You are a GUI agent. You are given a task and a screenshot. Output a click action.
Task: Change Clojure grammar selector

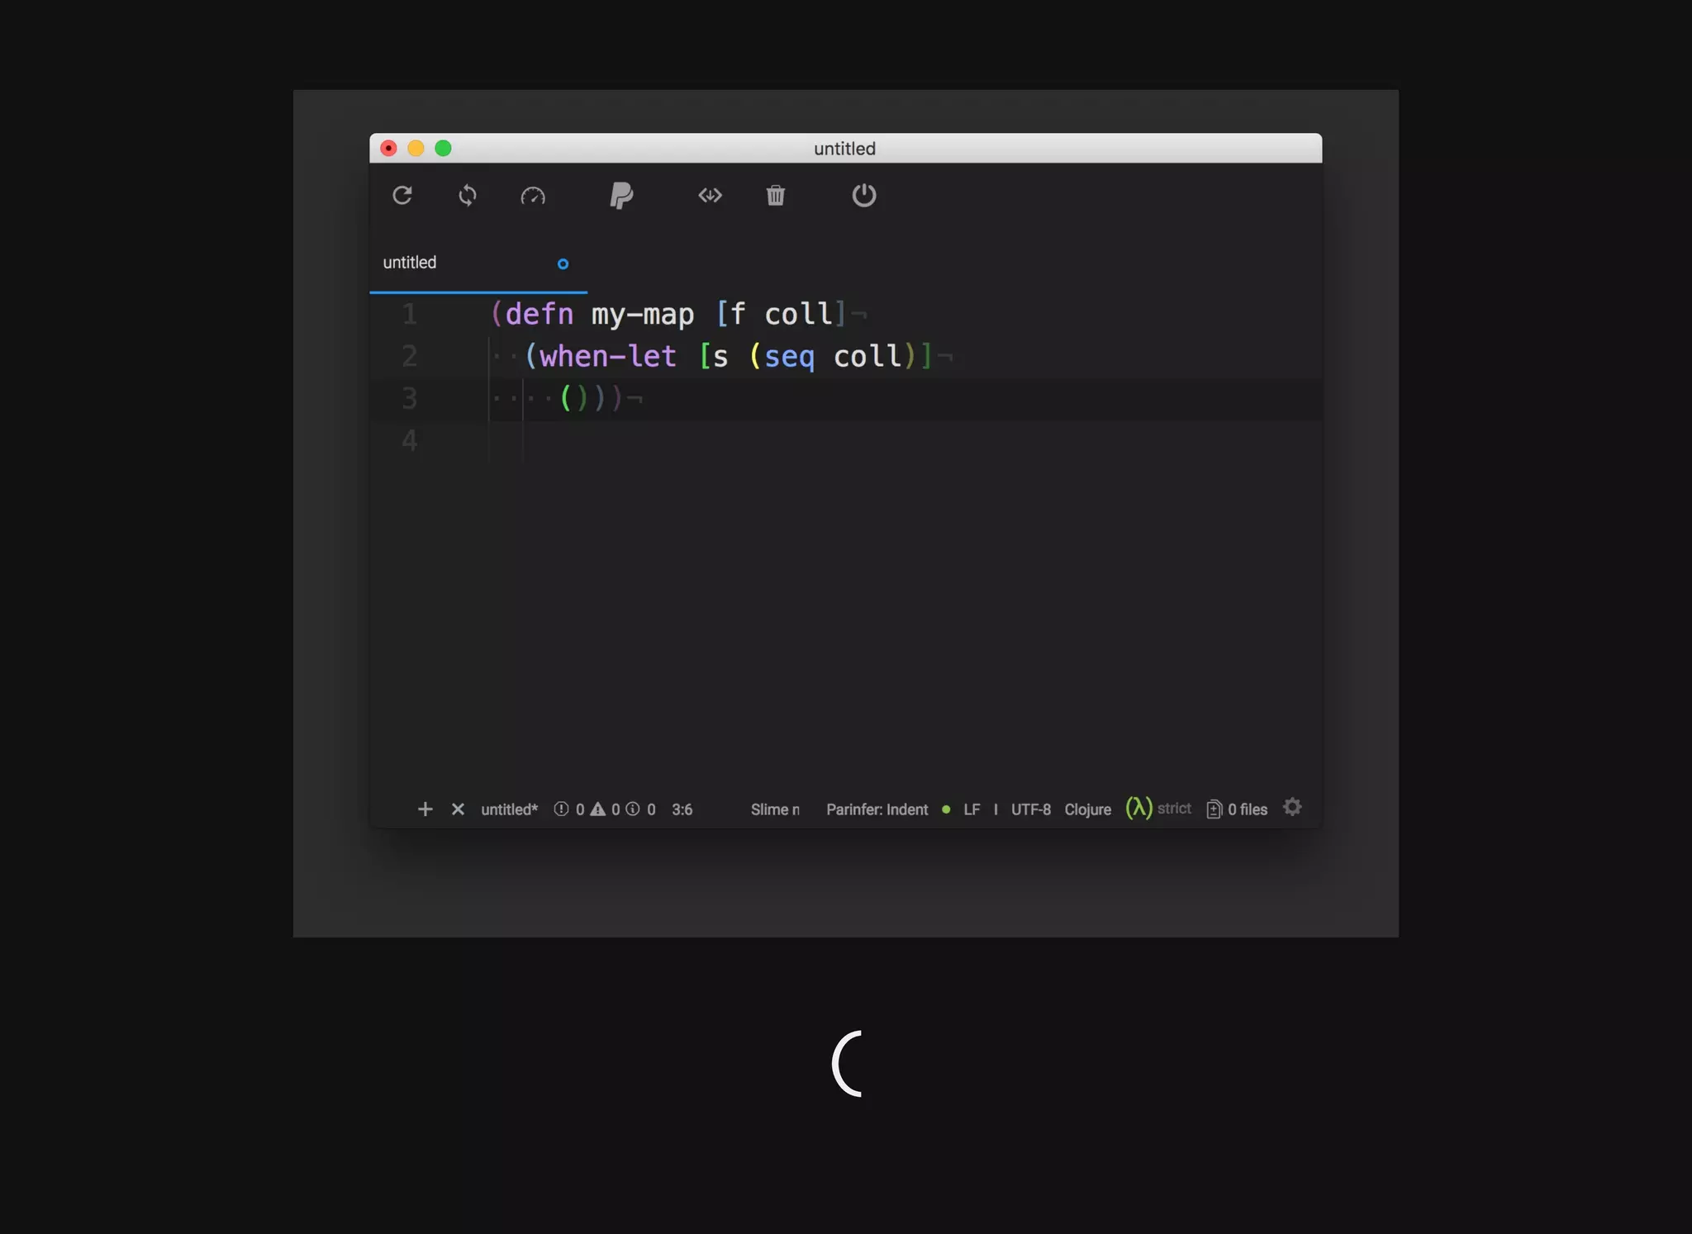coord(1087,809)
